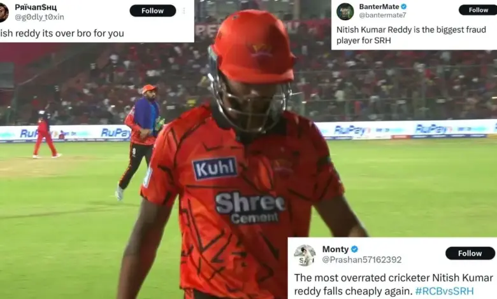Click the 'its over bro' tweet text
Image resolution: width=497 pixels, height=299 pixels.
coord(62,33)
